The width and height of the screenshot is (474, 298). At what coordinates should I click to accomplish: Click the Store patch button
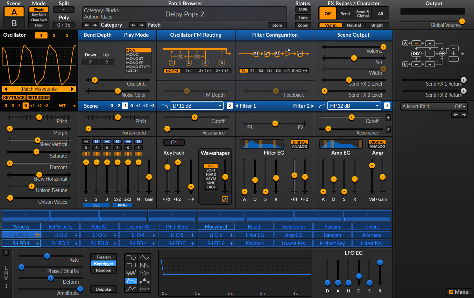[277, 25]
